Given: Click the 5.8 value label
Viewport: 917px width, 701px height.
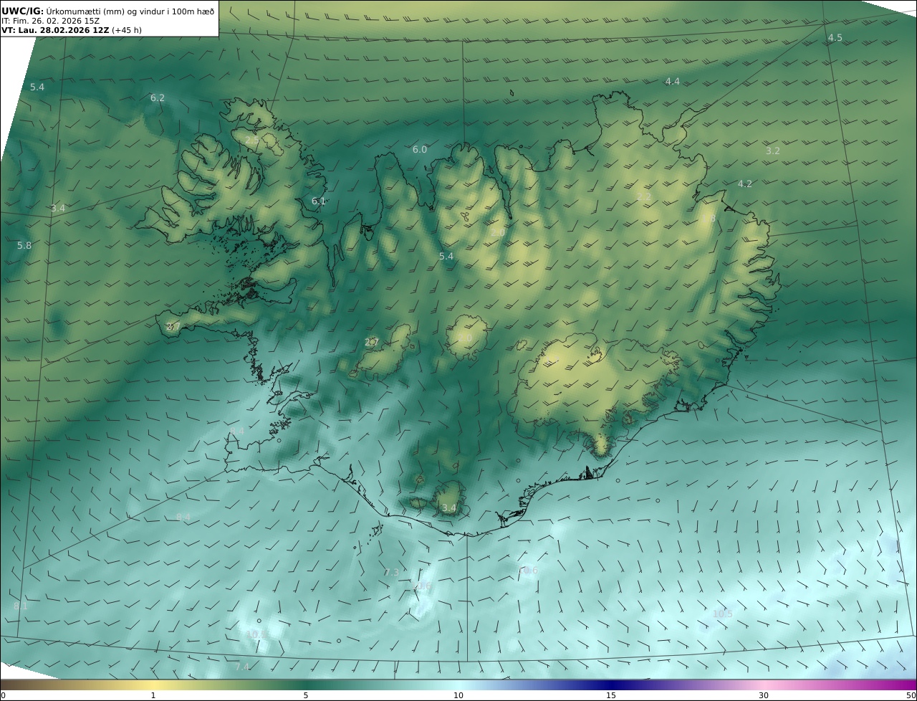Looking at the screenshot, I should [x=24, y=245].
